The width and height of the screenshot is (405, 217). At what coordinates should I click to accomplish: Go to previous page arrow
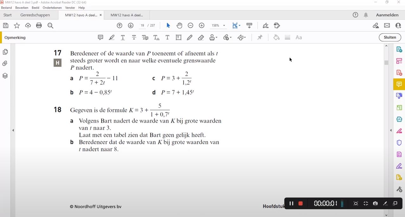(119, 26)
